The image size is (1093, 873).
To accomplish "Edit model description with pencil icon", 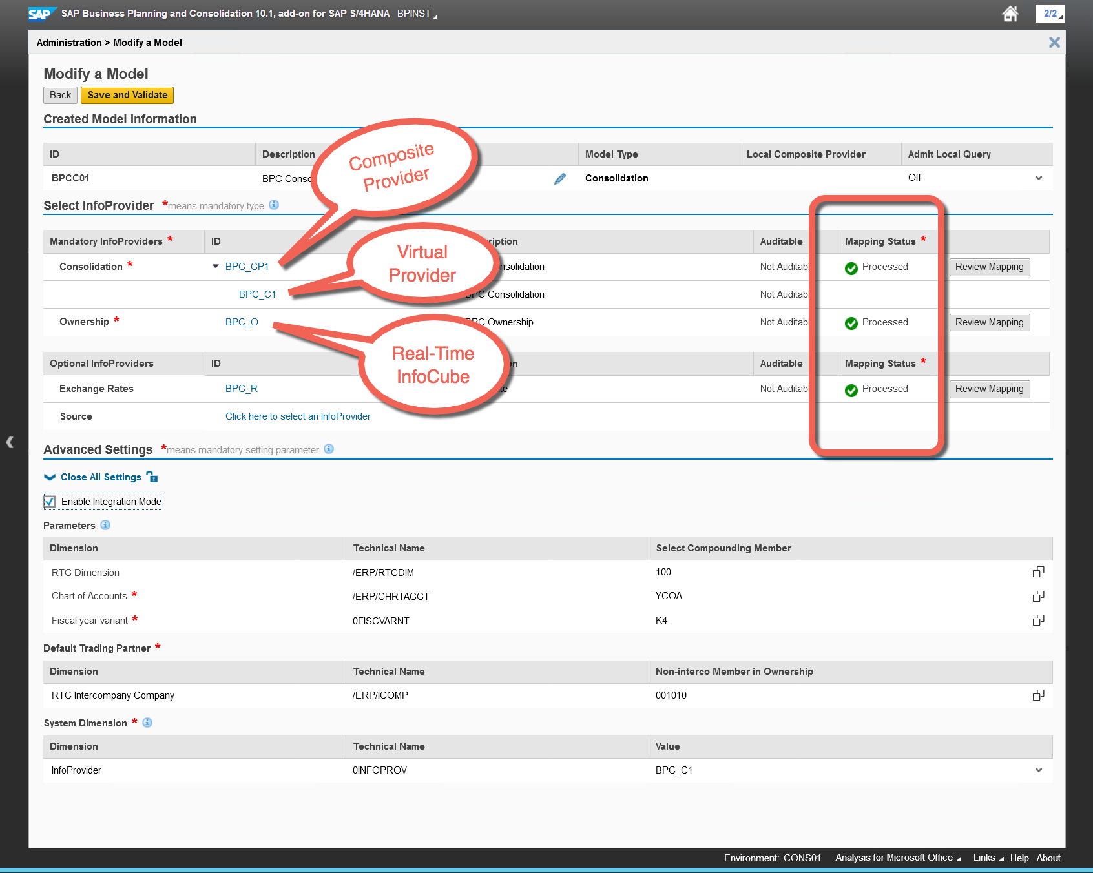I will click(560, 179).
